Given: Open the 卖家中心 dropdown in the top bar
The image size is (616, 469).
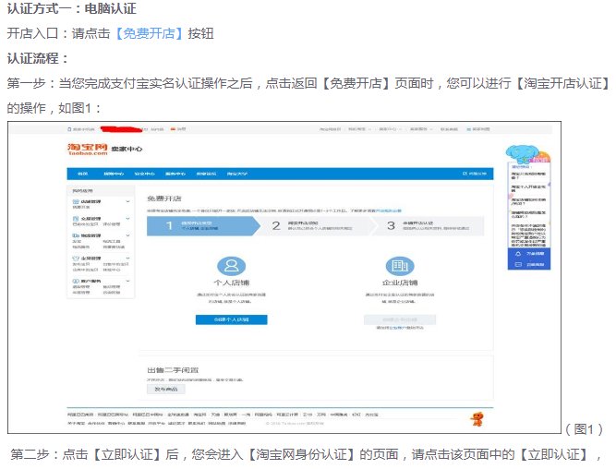Looking at the screenshot, I should (x=390, y=129).
